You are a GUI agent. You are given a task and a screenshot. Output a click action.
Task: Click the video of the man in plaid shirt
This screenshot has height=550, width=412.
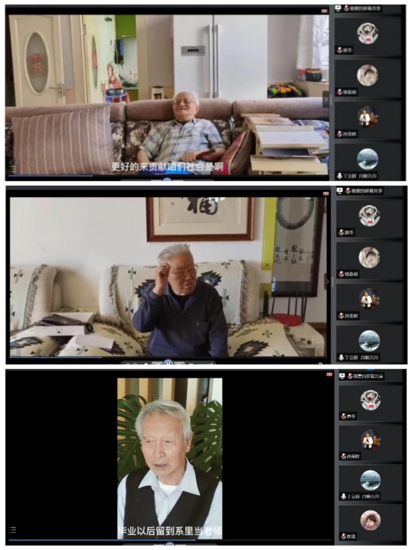(167, 95)
